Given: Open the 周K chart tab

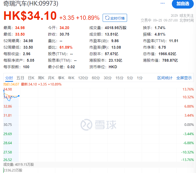Looking at the screenshot, I should click(x=41, y=78).
